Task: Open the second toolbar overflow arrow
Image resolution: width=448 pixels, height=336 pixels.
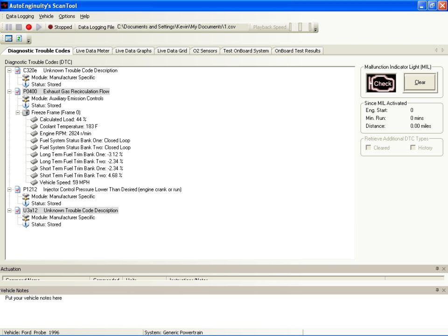Action: click(x=28, y=41)
